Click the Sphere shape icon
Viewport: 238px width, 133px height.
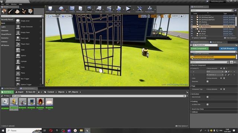pos(18,56)
